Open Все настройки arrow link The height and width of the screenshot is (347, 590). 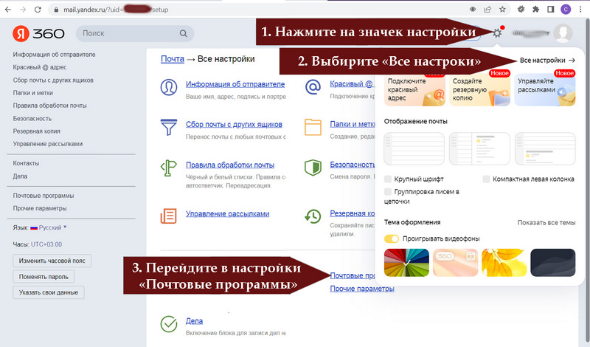[547, 60]
